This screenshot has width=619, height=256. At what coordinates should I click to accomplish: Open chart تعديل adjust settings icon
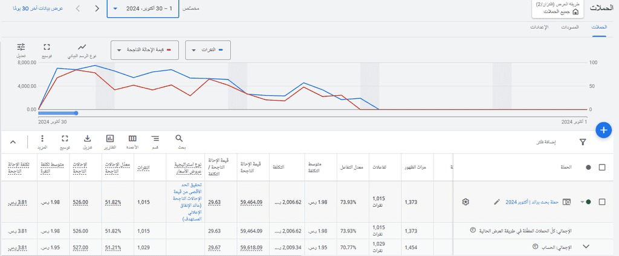[x=21, y=47]
